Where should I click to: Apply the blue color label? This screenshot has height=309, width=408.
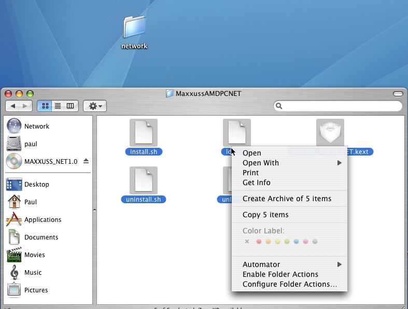[297, 242]
